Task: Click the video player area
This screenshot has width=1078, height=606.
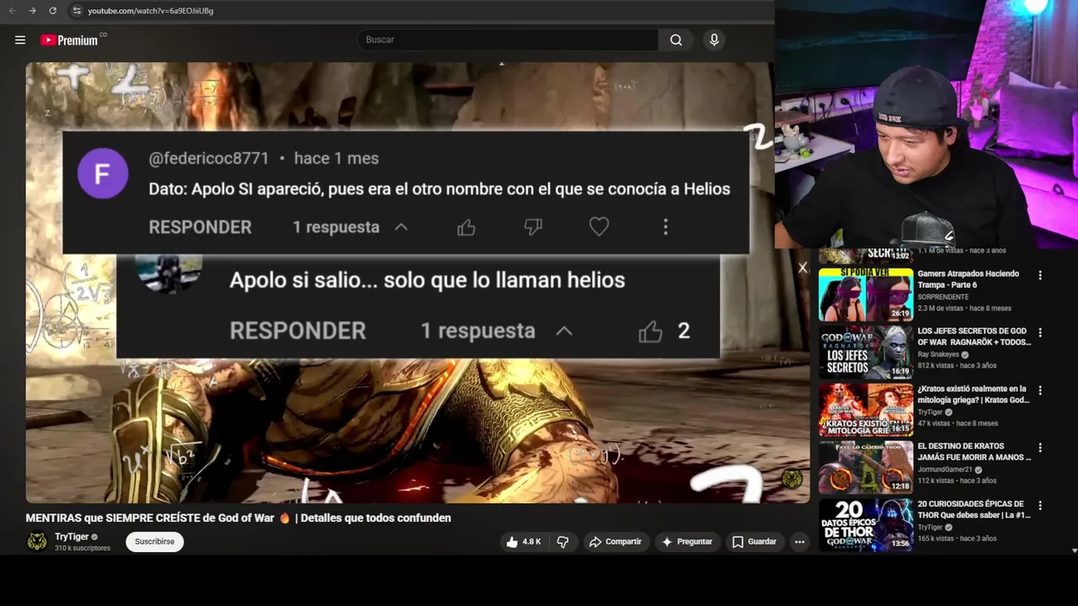Action: pos(417,282)
